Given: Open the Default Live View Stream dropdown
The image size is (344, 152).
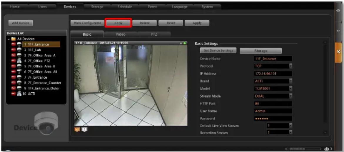Looking at the screenshot, I should (x=291, y=126).
